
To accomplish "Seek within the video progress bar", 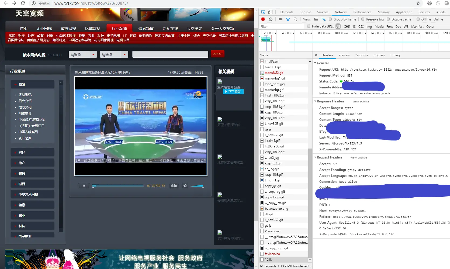I will (x=118, y=186).
